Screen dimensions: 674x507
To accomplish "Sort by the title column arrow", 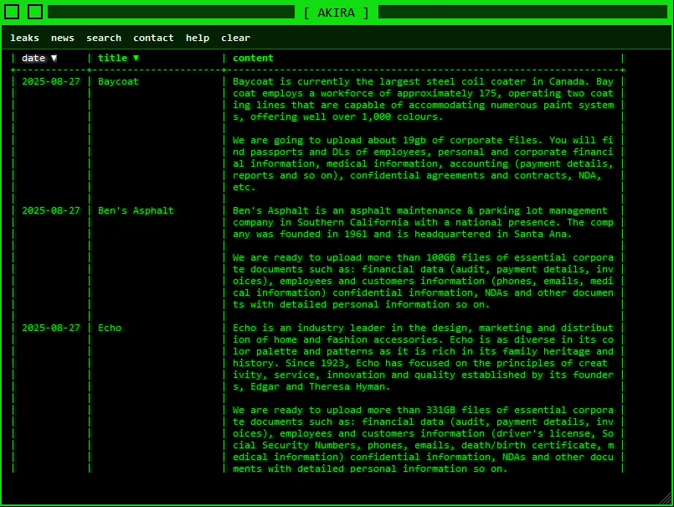I will [x=136, y=59].
